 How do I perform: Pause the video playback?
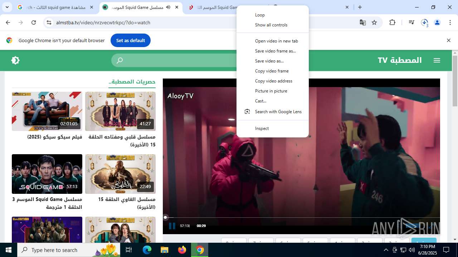click(172, 226)
